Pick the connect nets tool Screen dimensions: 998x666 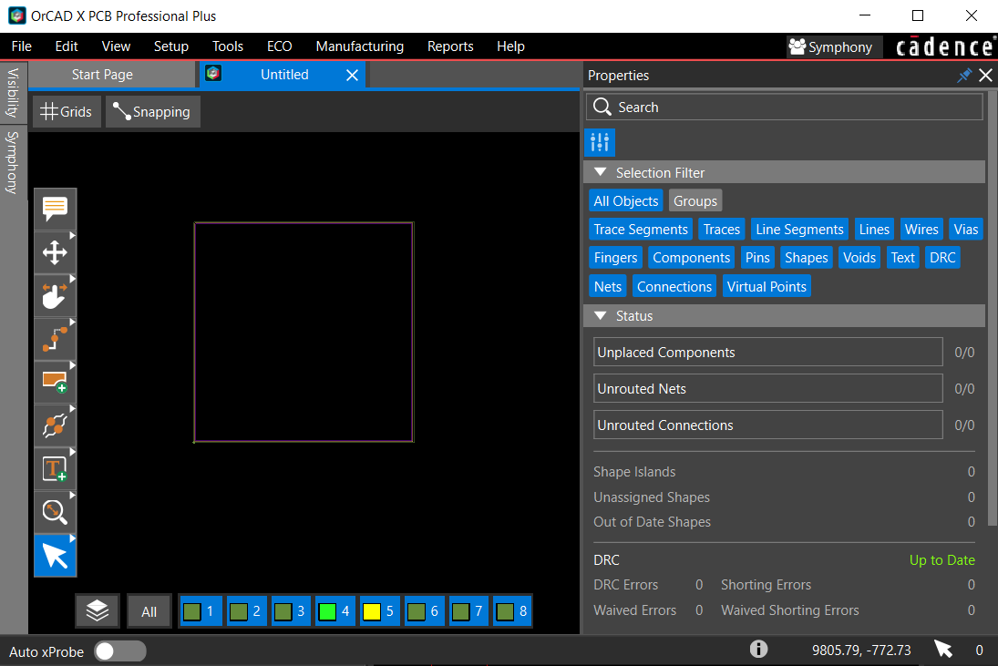click(55, 425)
